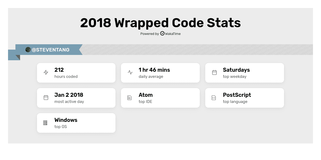Click the most active day label
The height and width of the screenshot is (160, 321).
click(x=69, y=102)
